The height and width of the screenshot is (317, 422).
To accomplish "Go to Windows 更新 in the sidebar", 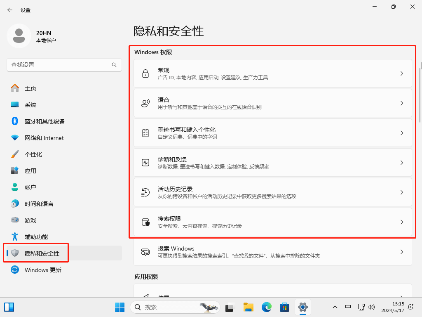I will [x=43, y=270].
